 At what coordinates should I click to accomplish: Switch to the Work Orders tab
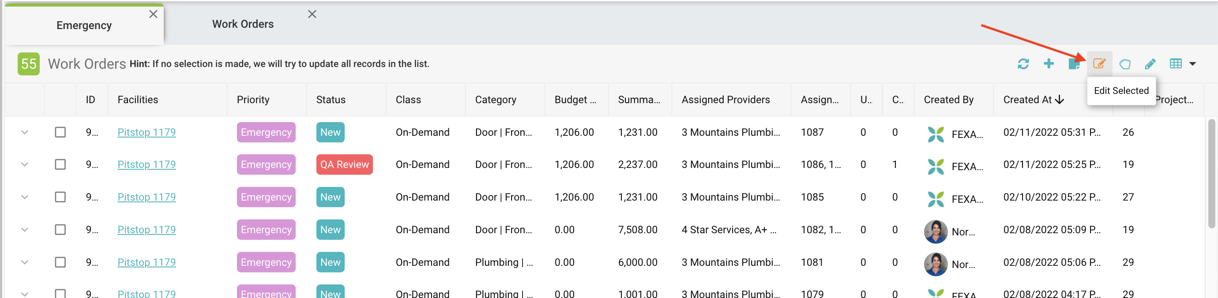[x=243, y=24]
